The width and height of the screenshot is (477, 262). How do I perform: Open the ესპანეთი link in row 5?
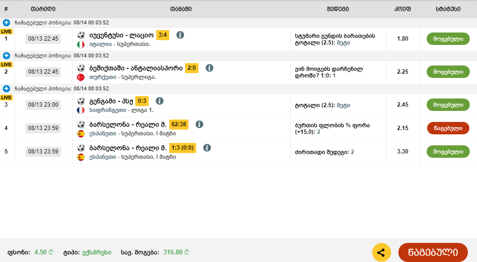[103, 157]
